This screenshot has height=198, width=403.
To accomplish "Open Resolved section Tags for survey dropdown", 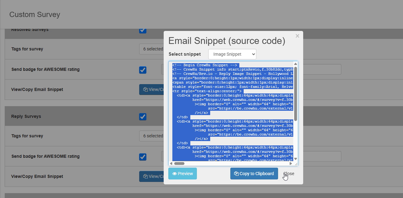I will tap(152, 49).
